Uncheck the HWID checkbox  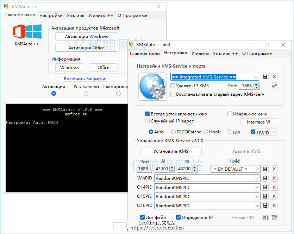tap(253, 132)
